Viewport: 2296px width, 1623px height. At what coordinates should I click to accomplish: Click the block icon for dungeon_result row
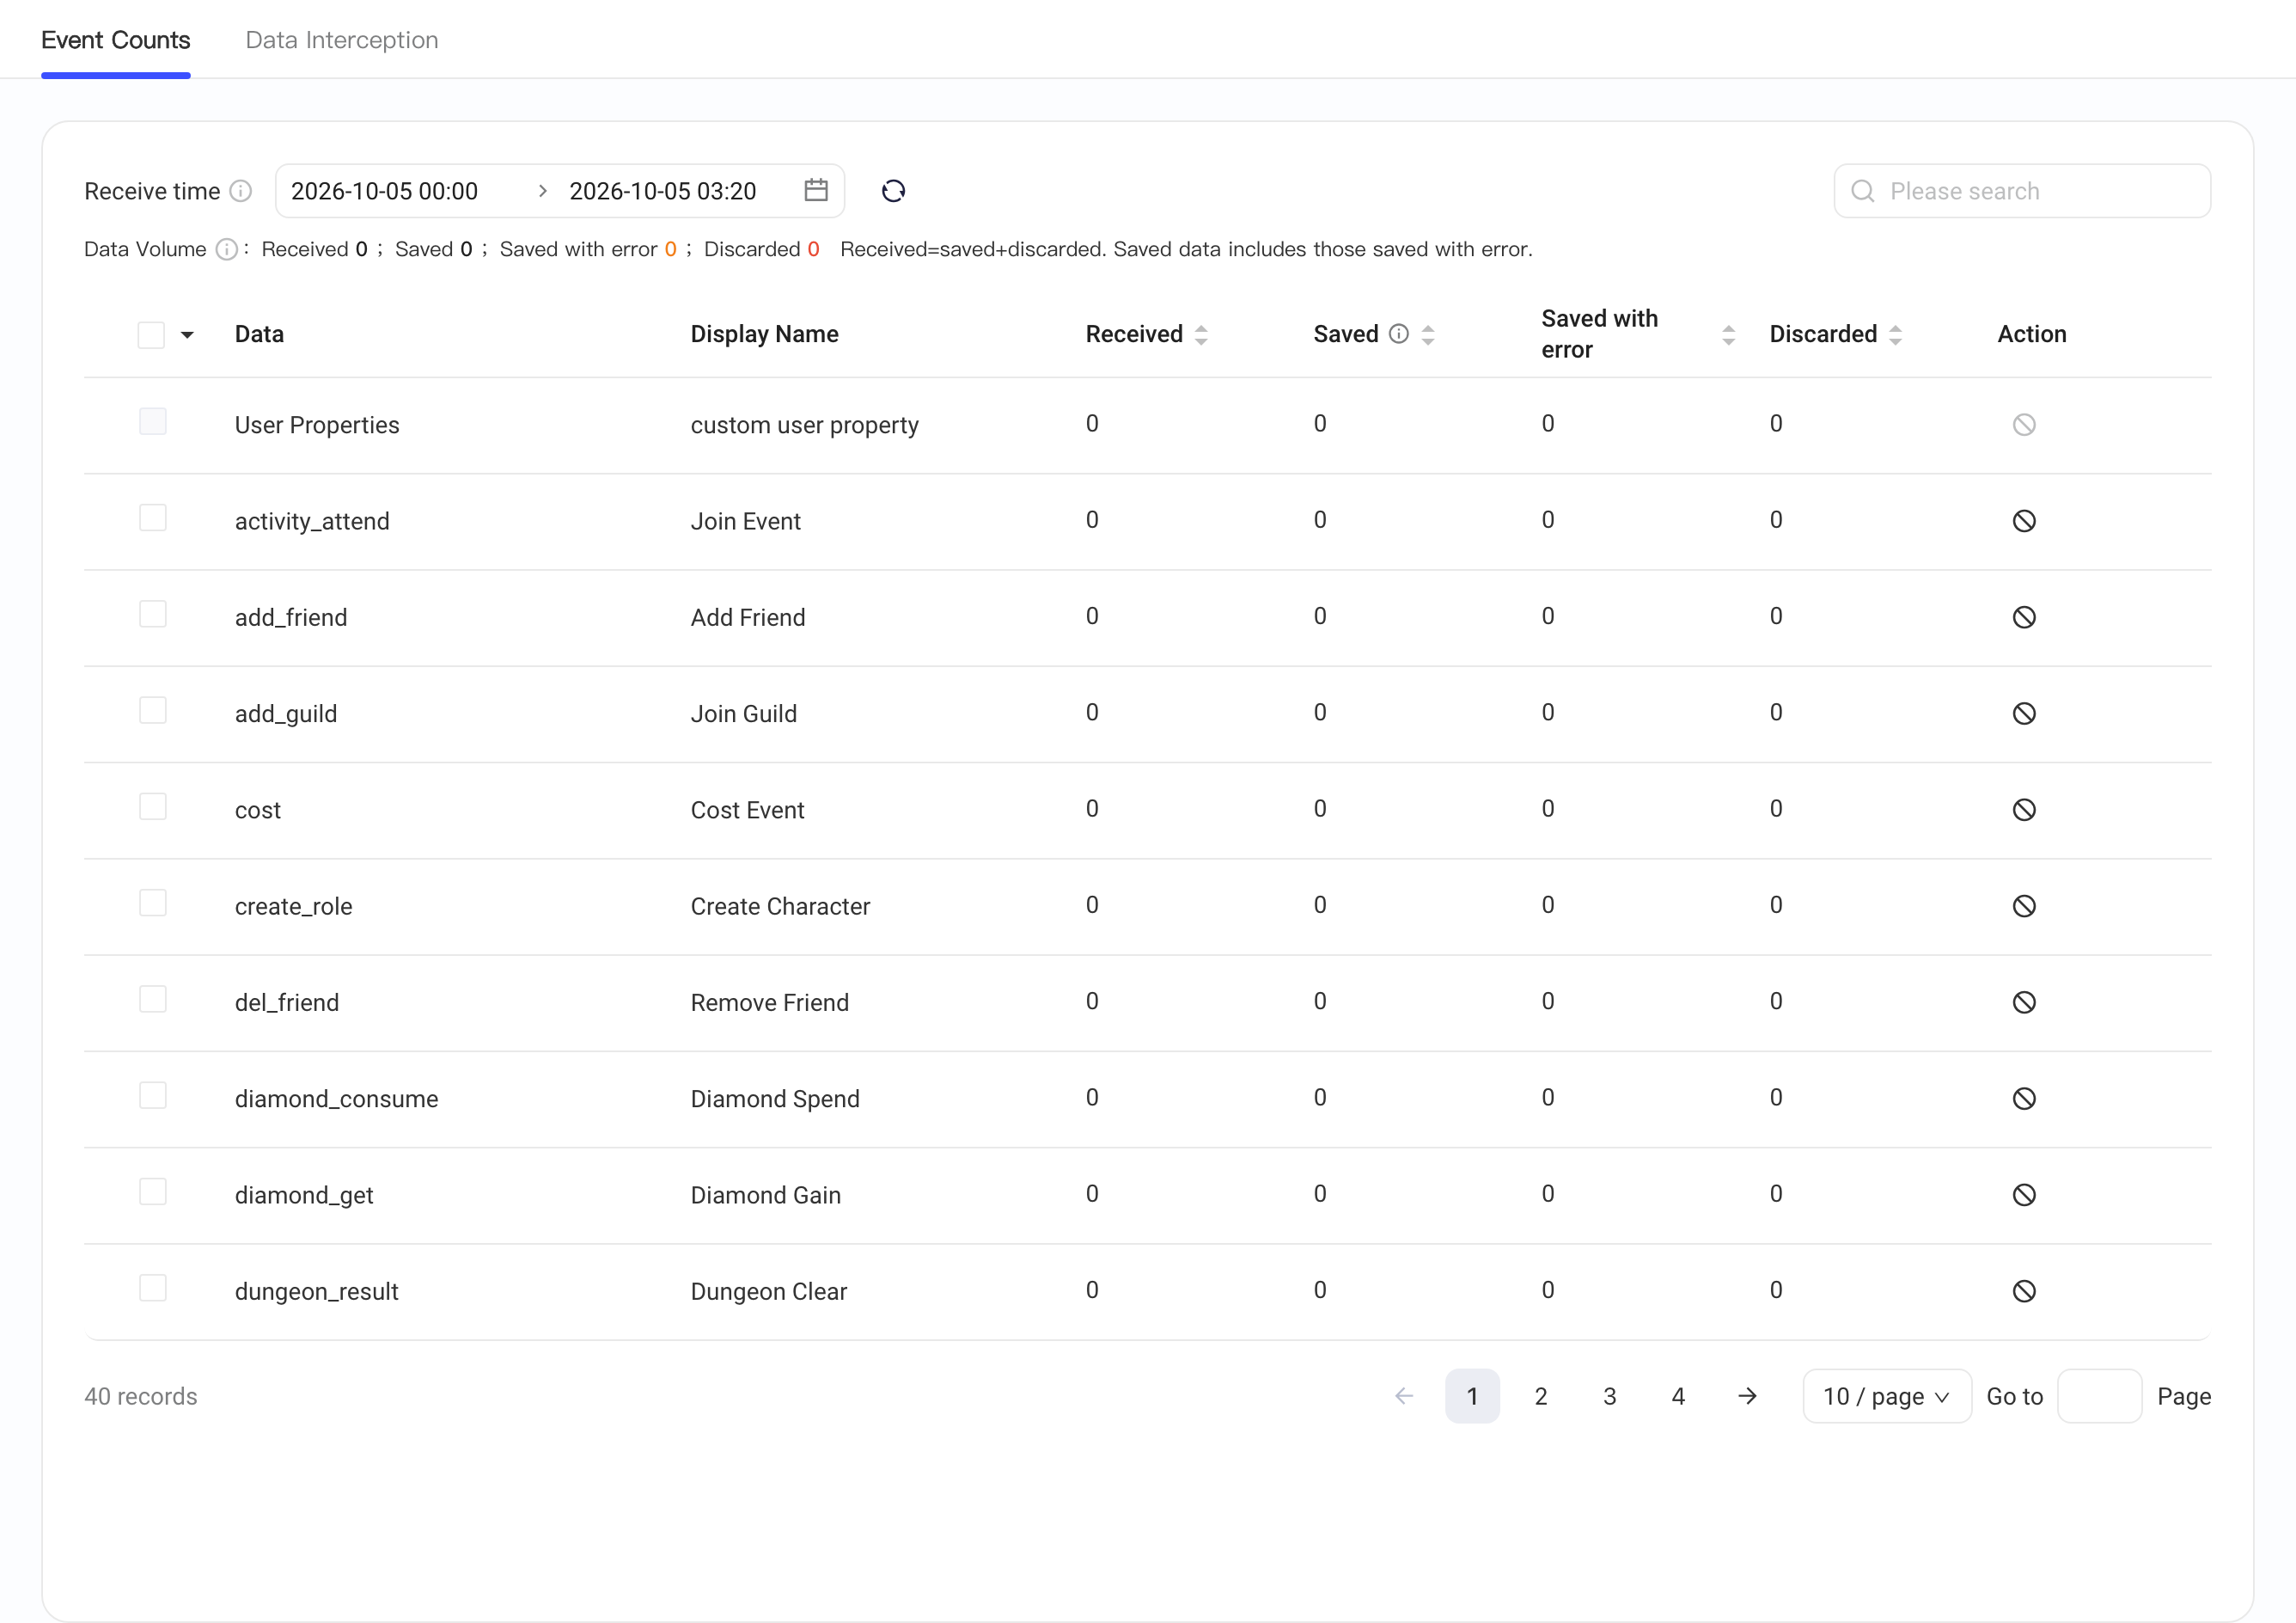click(2024, 1291)
